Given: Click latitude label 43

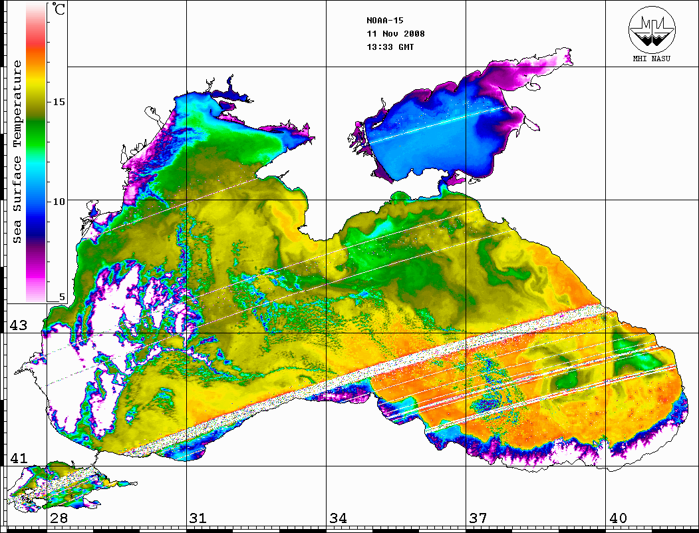Looking at the screenshot, I should click(x=19, y=325).
